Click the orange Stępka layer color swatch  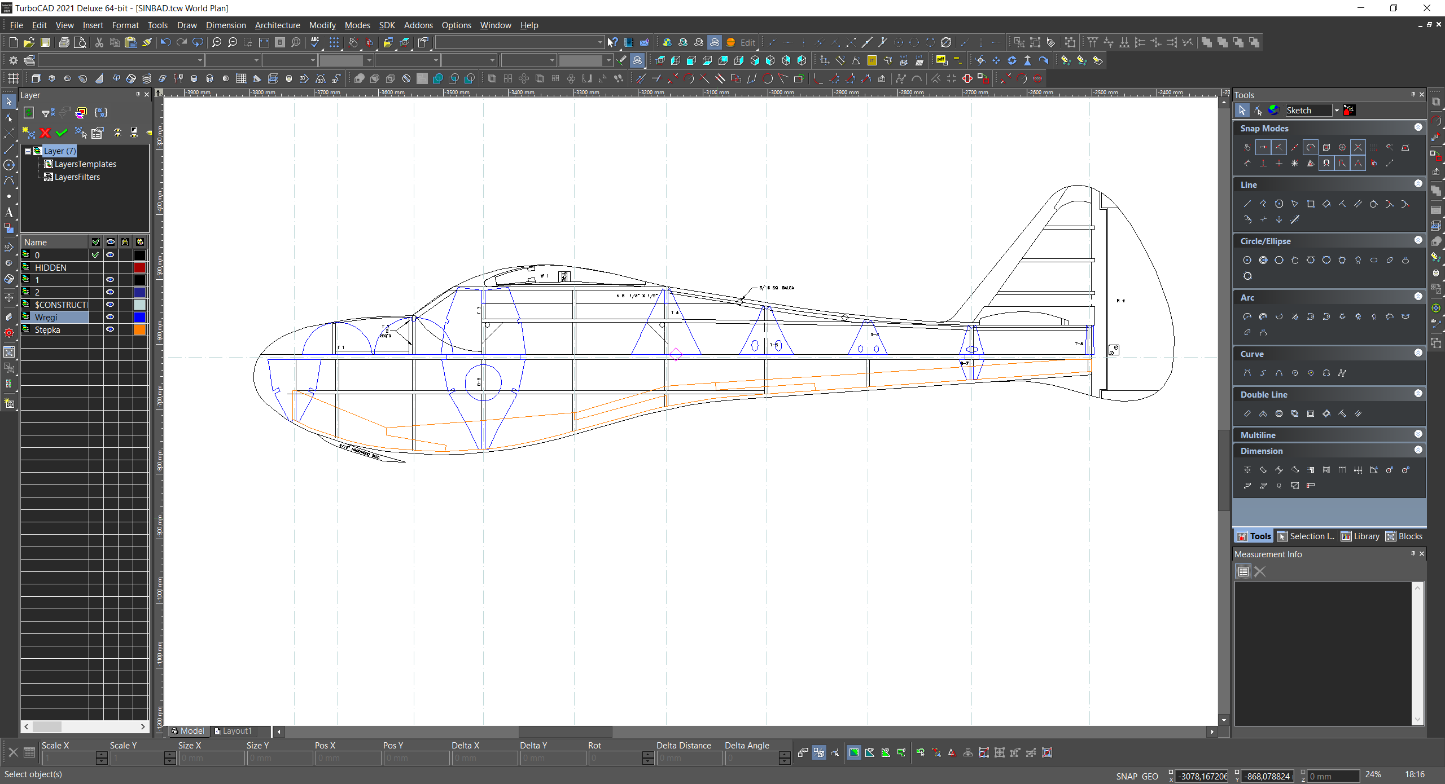(139, 329)
